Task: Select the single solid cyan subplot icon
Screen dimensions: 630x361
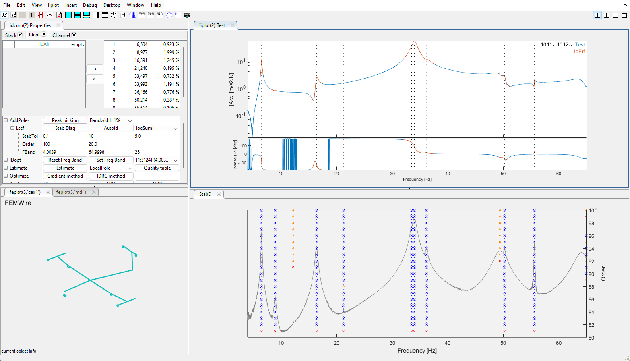Action: 68,15
